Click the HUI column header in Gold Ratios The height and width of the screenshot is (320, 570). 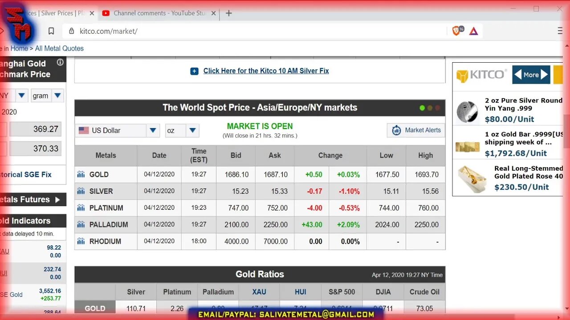tap(301, 292)
